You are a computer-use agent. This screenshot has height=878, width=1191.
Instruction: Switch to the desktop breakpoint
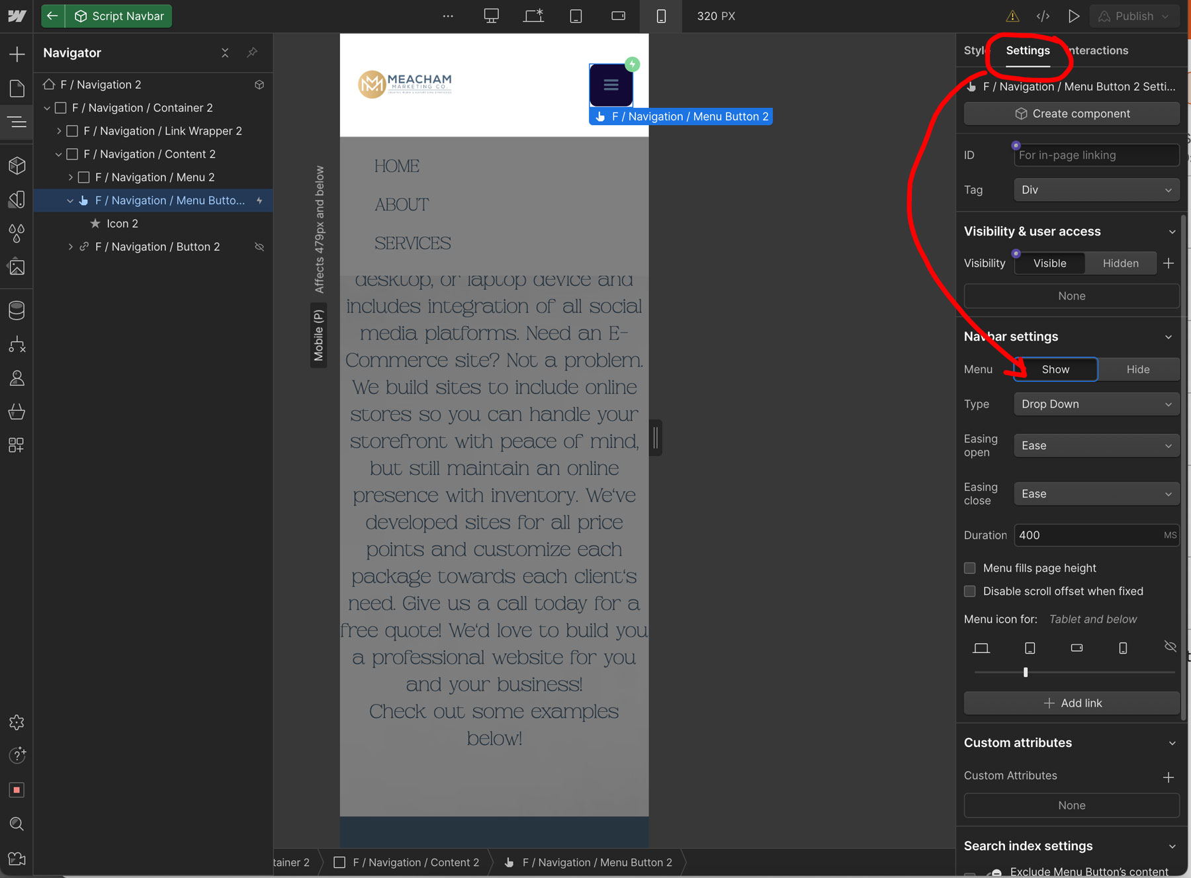coord(491,16)
